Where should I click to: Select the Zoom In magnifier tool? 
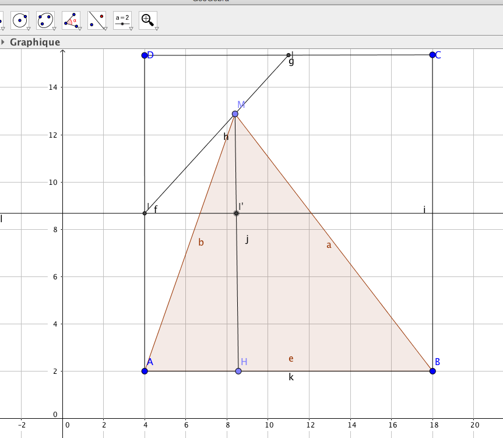[x=147, y=19]
